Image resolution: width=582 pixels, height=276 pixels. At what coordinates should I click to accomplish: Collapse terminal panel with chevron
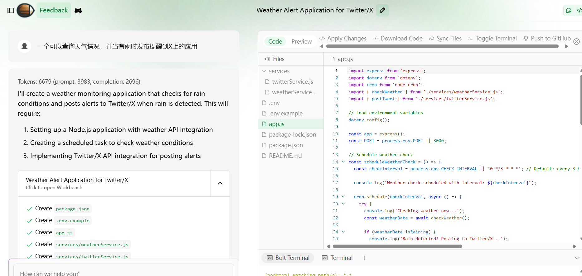pyautogui.click(x=577, y=258)
